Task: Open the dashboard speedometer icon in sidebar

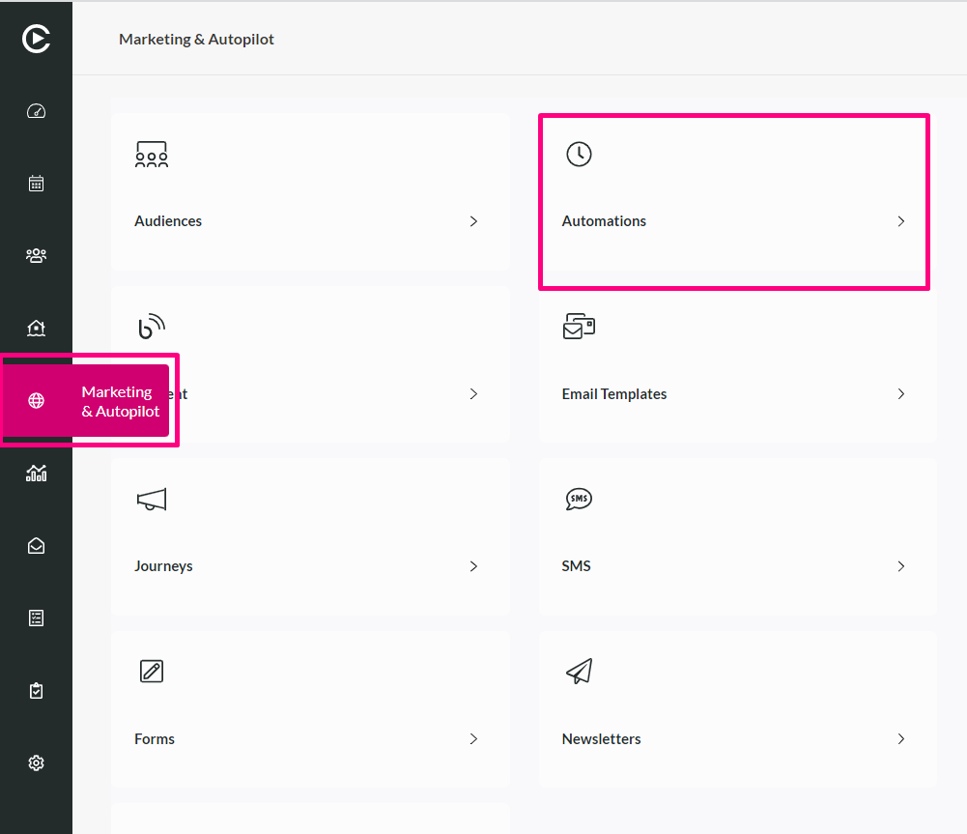Action: [x=36, y=111]
